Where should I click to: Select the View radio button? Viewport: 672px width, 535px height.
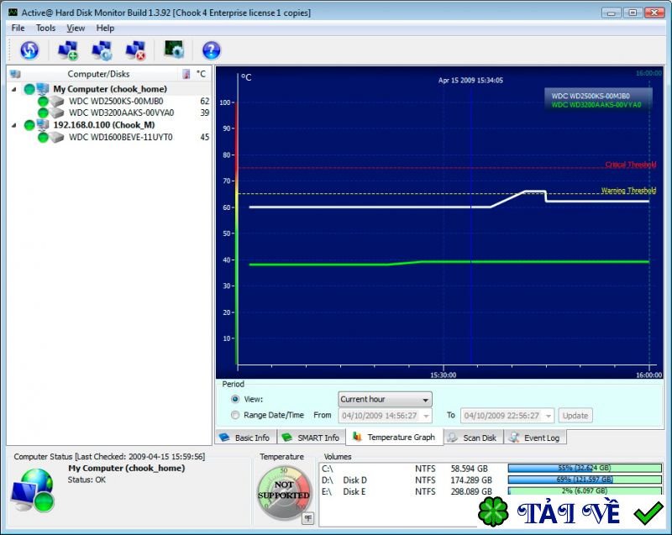(235, 400)
